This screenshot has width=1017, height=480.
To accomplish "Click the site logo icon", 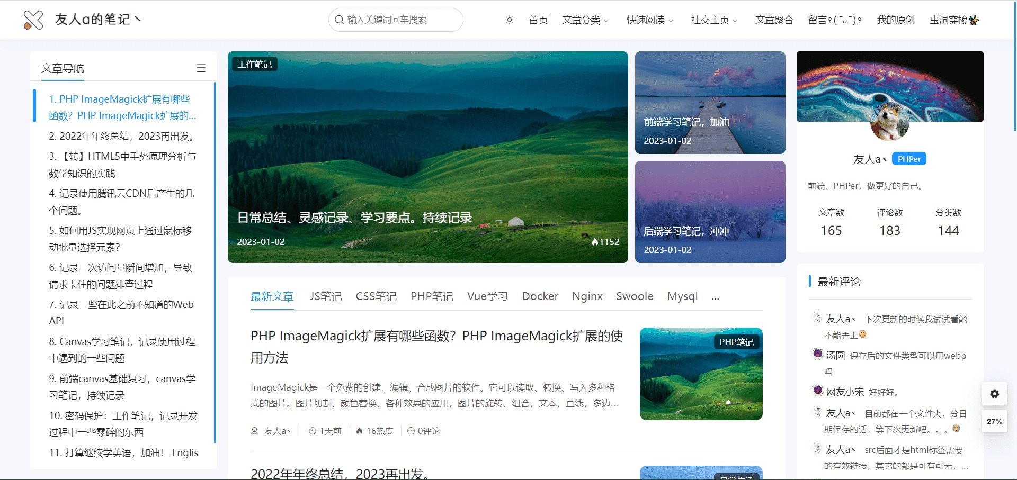I will [33, 20].
